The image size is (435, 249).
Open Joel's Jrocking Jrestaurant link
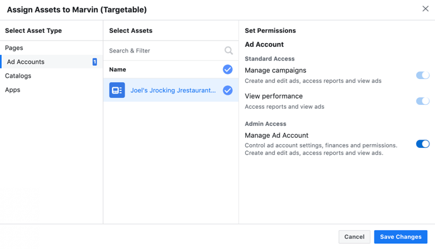173,90
